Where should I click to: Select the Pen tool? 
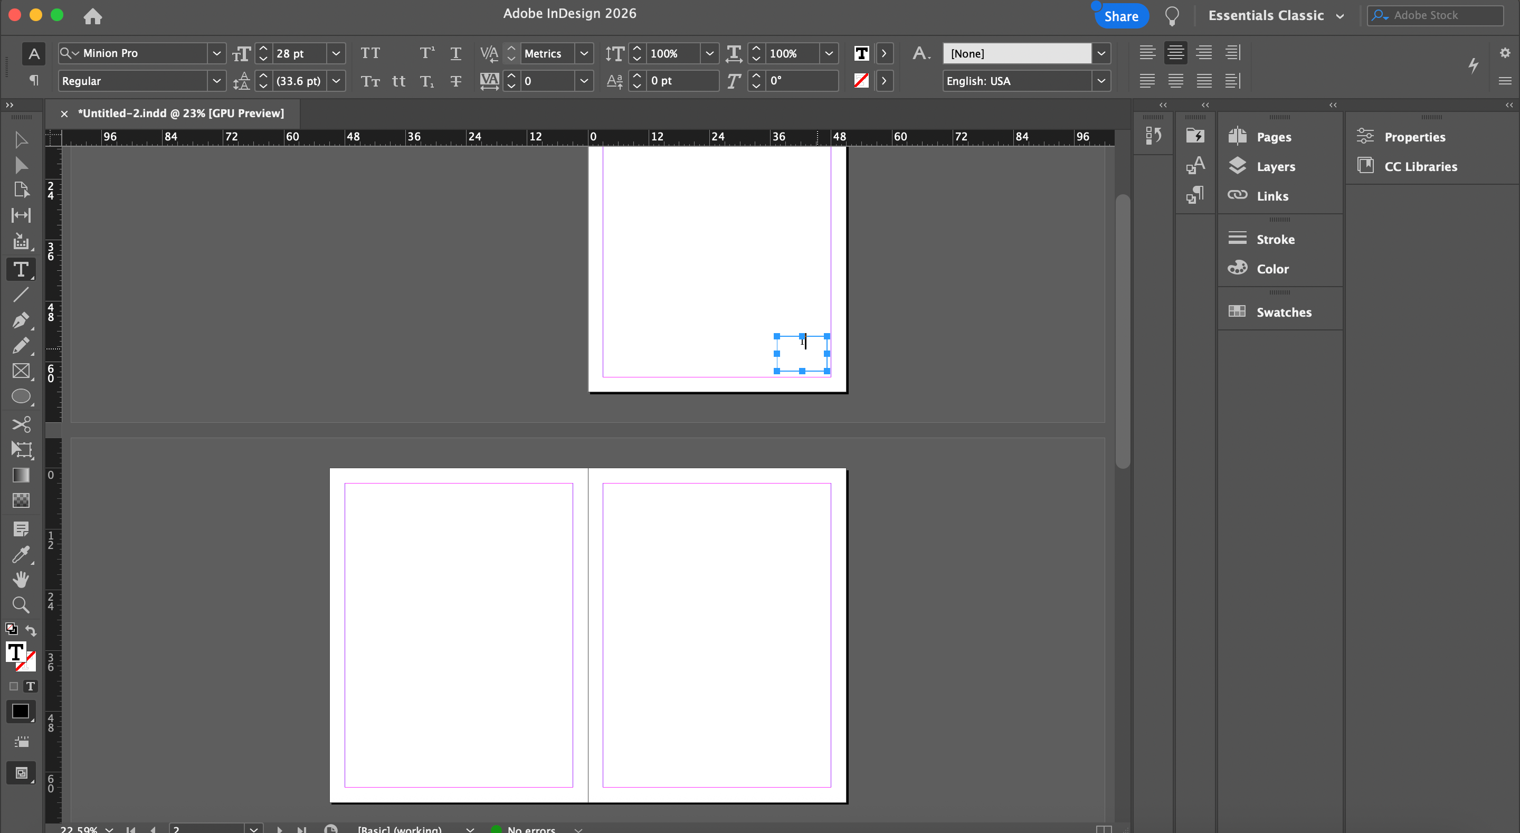click(21, 320)
